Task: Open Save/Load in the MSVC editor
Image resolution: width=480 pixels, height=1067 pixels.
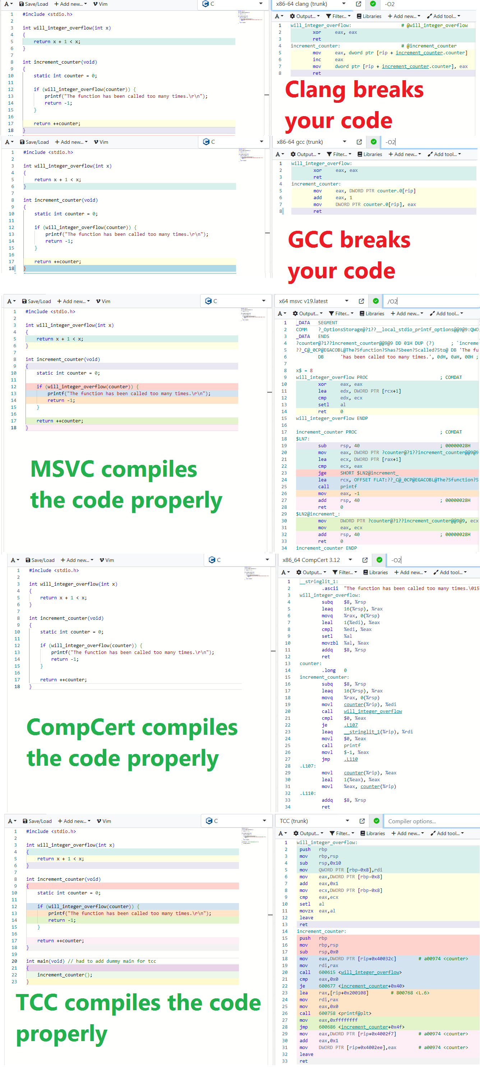Action: (x=36, y=301)
